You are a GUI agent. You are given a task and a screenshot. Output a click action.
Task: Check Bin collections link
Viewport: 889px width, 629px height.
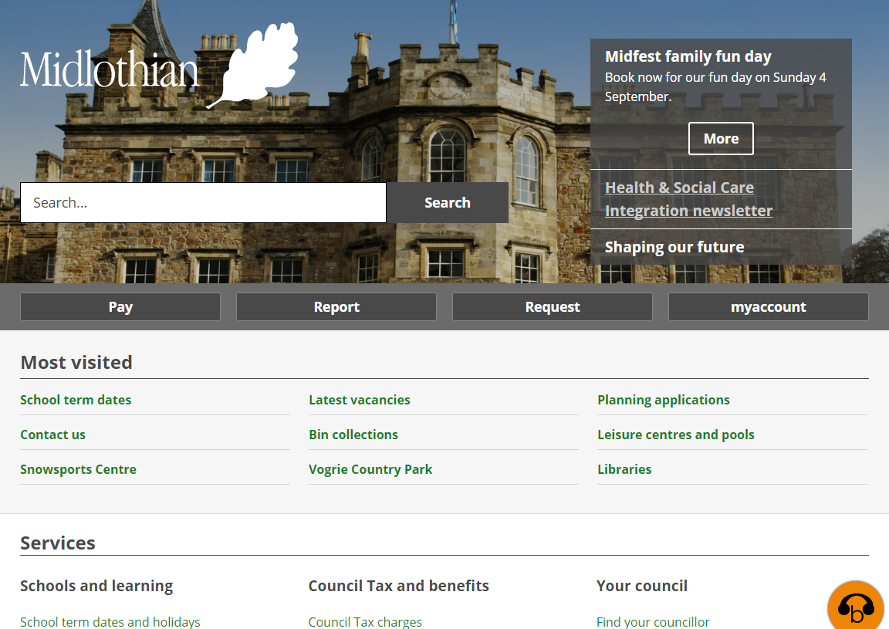tap(353, 435)
